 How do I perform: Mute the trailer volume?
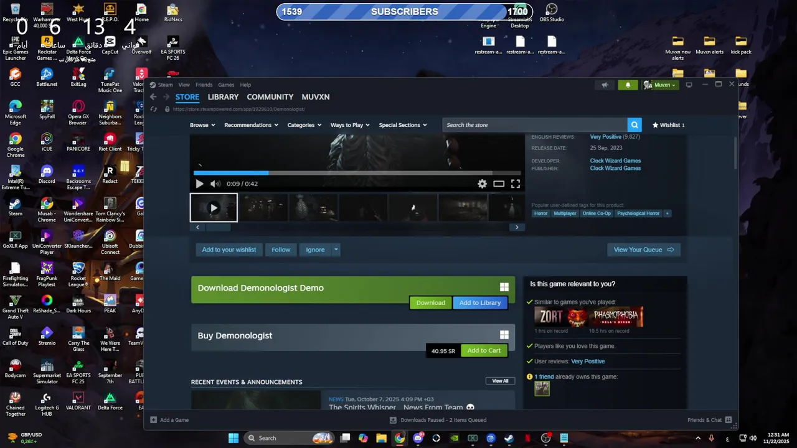click(x=215, y=184)
